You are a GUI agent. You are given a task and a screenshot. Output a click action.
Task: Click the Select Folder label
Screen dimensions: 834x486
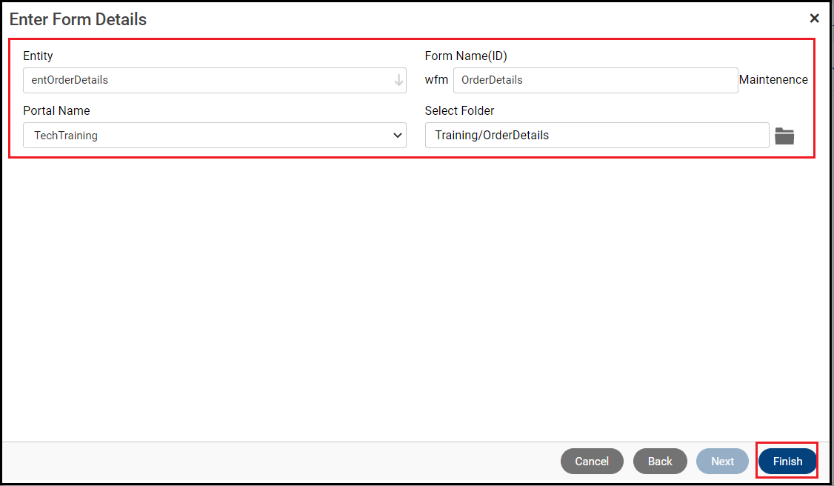(x=459, y=110)
